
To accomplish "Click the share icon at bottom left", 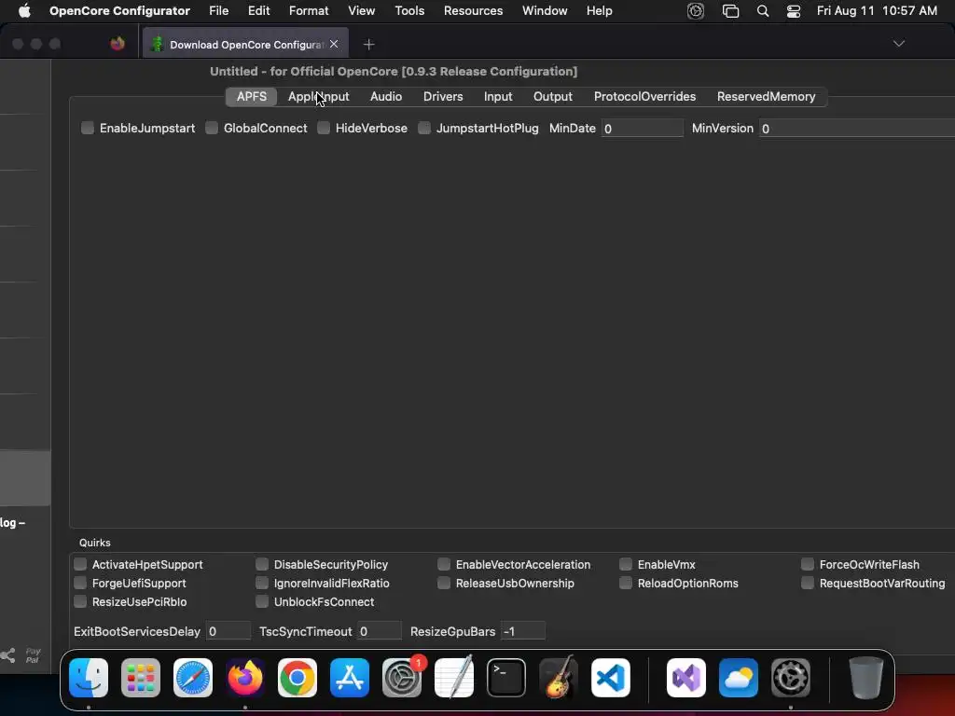I will pos(7,655).
